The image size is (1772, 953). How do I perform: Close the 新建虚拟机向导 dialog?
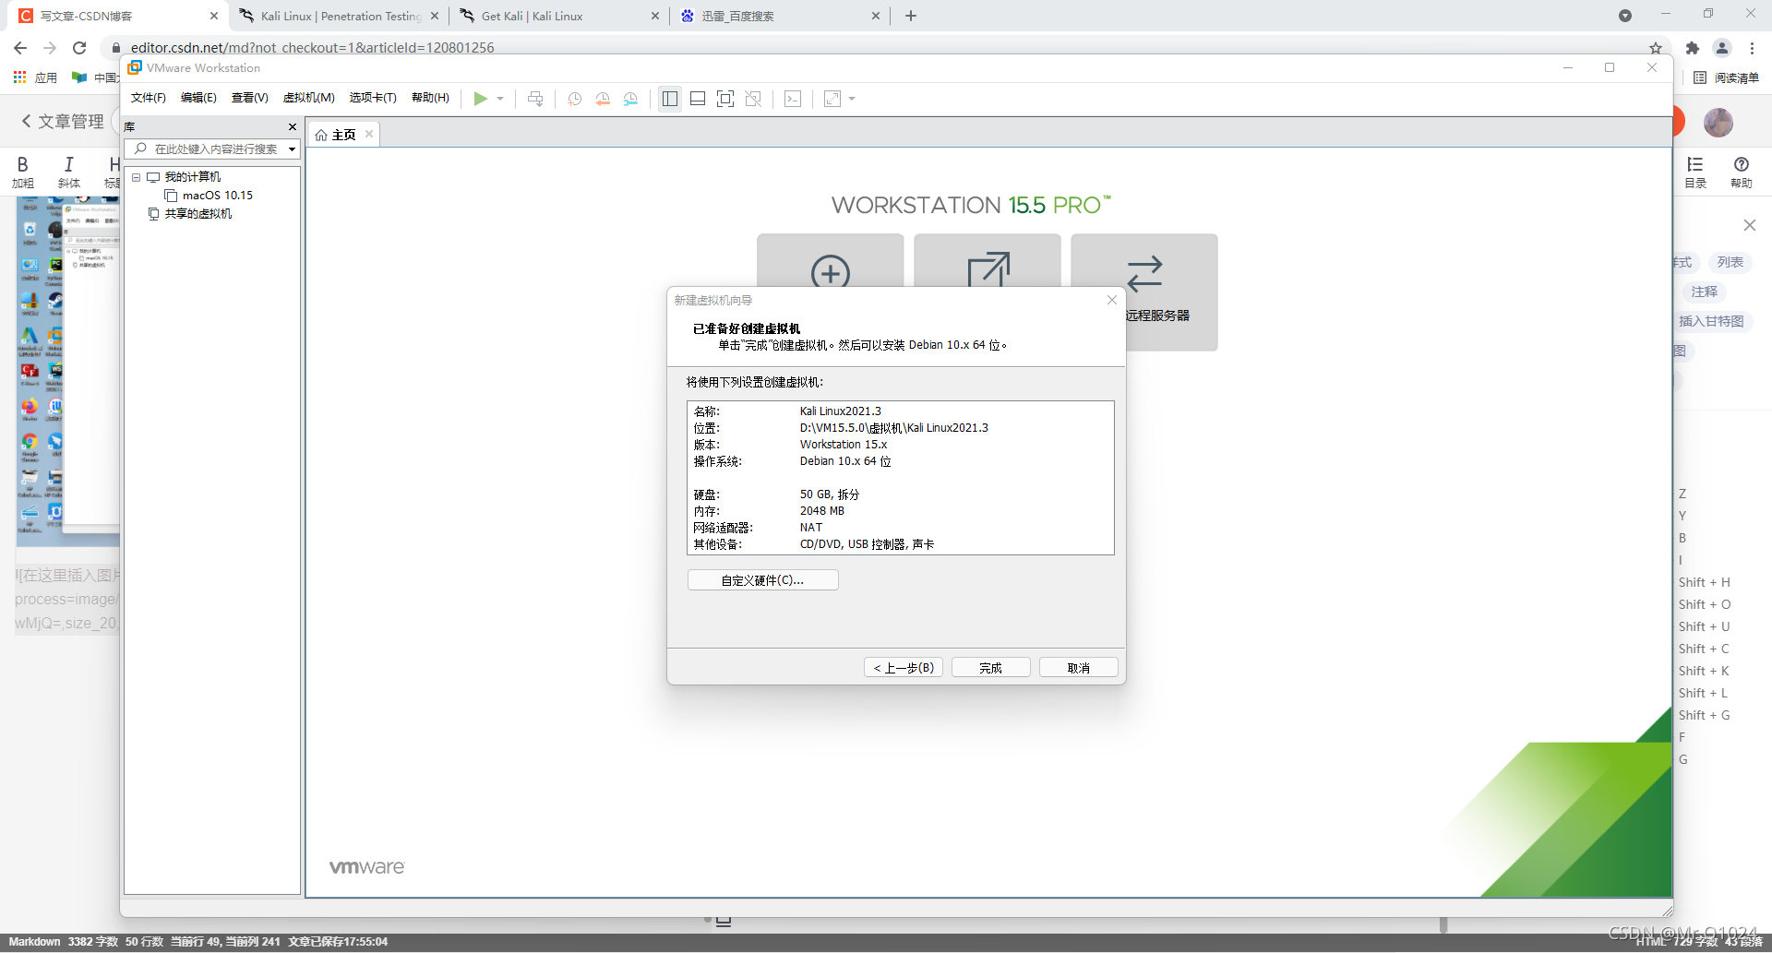coord(1111,300)
